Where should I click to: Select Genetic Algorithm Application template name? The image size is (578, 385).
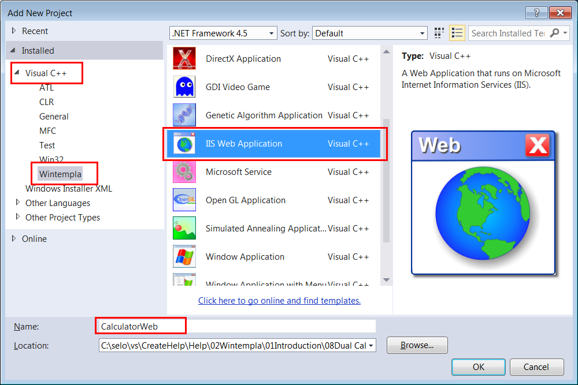[x=264, y=115]
